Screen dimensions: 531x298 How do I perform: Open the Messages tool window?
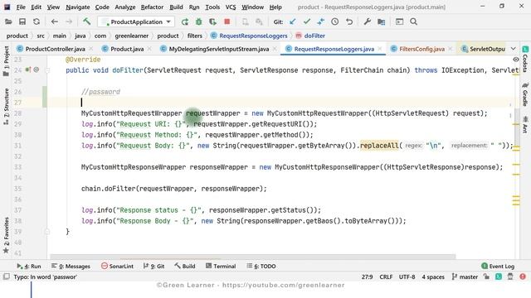71,267
